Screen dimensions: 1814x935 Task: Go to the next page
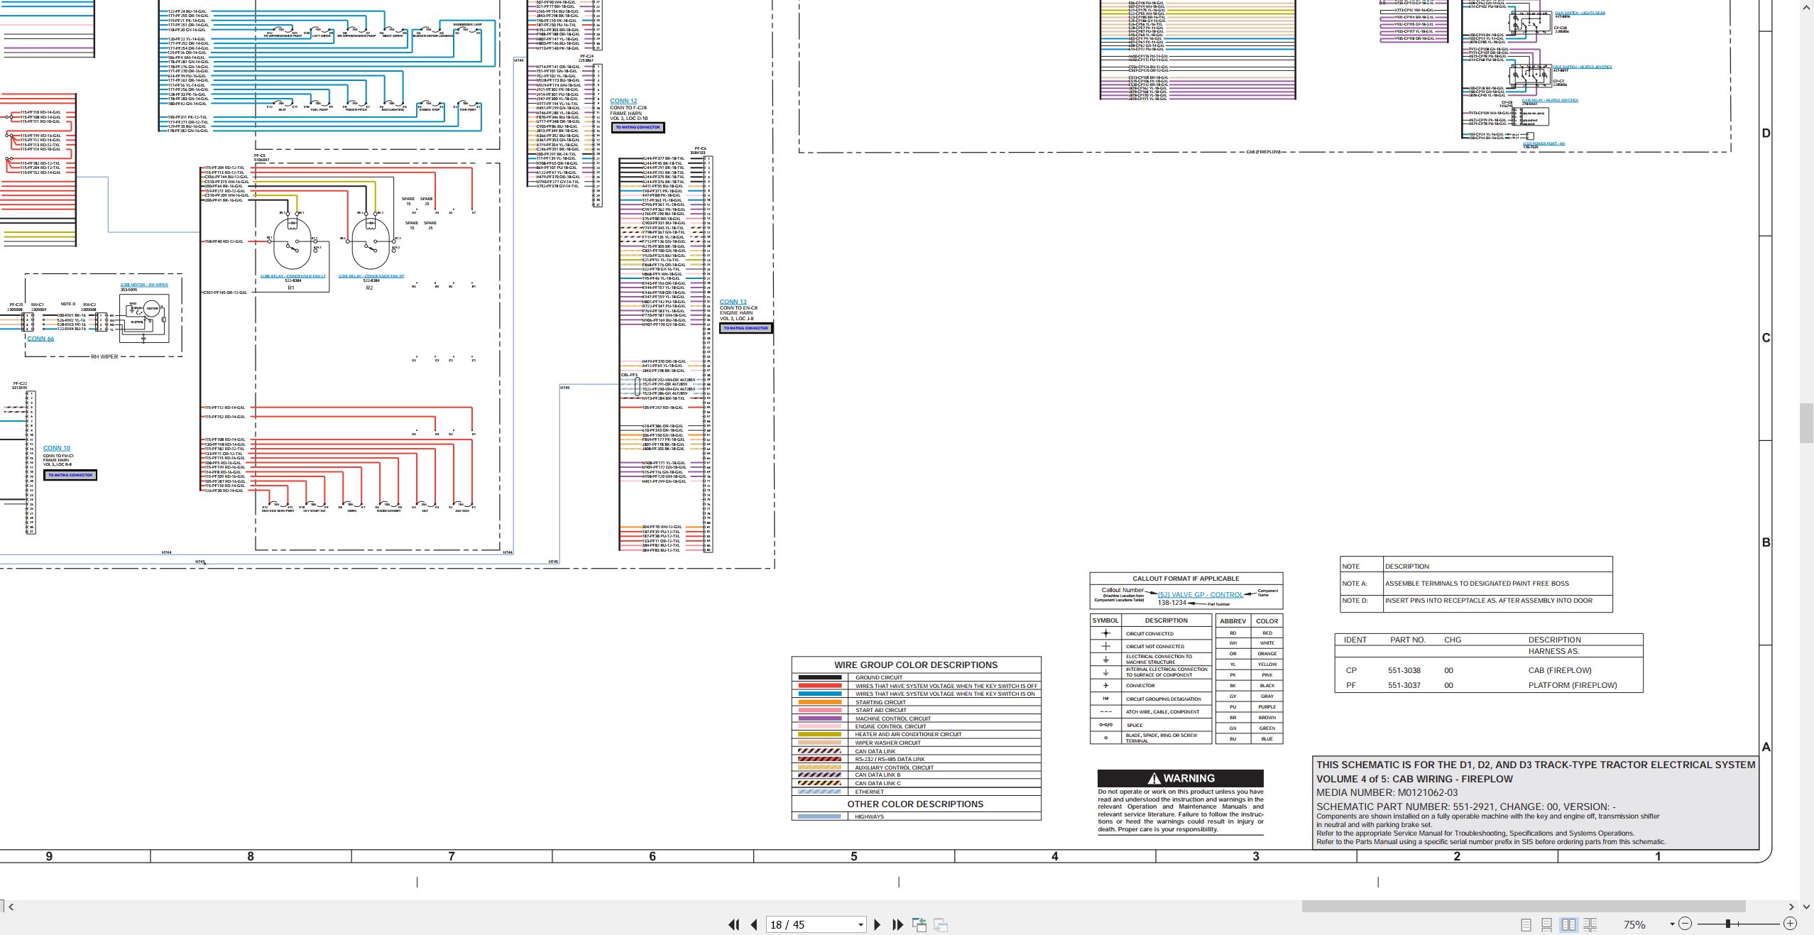coord(878,924)
